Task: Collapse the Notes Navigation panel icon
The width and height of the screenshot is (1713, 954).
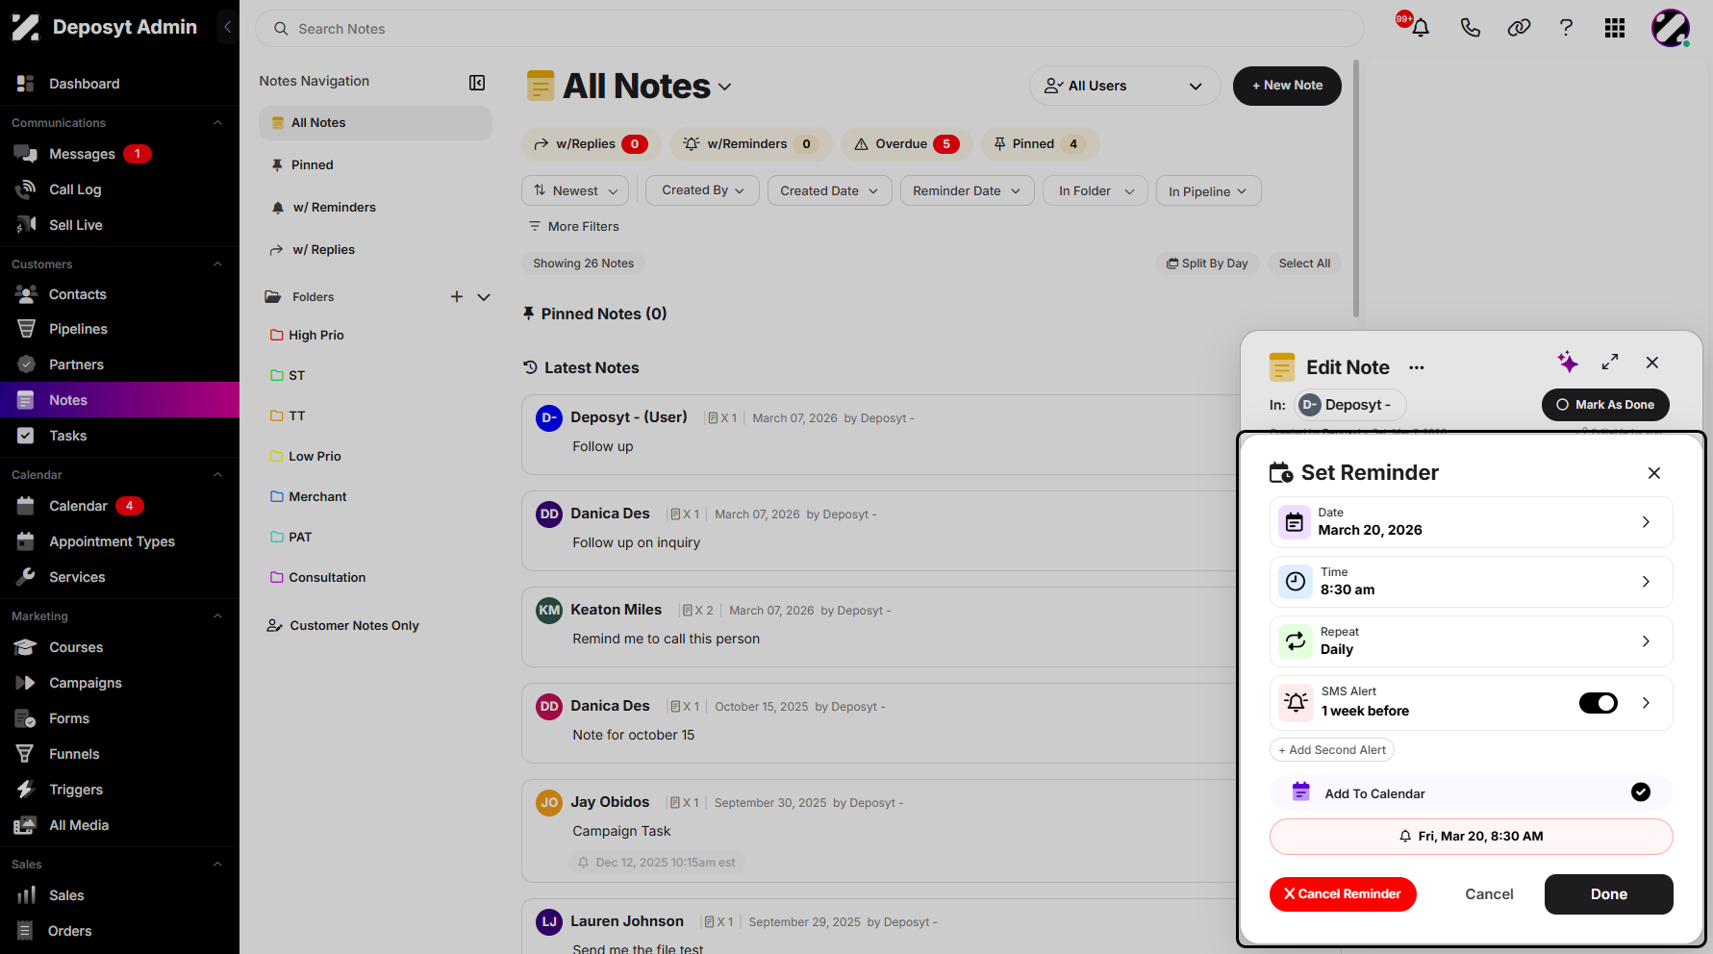Action: pos(477,83)
